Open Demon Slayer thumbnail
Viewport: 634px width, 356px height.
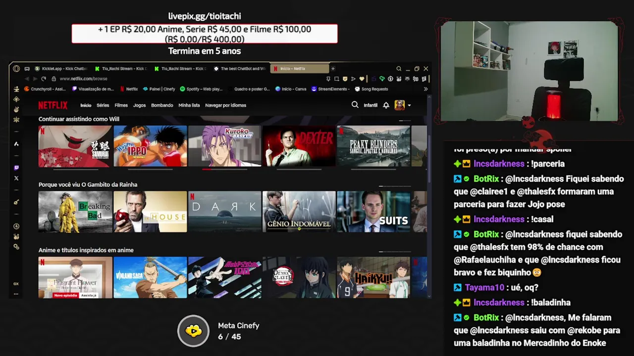pos(299,277)
